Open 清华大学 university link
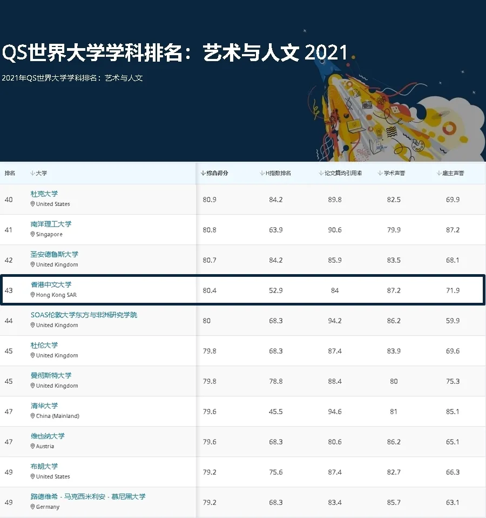Image resolution: width=486 pixels, height=518 pixels. coord(44,406)
